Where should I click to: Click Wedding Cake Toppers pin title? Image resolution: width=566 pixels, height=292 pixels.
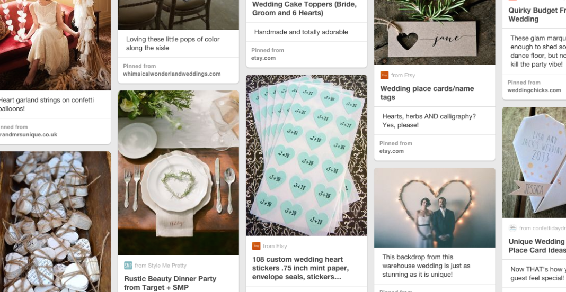[304, 8]
